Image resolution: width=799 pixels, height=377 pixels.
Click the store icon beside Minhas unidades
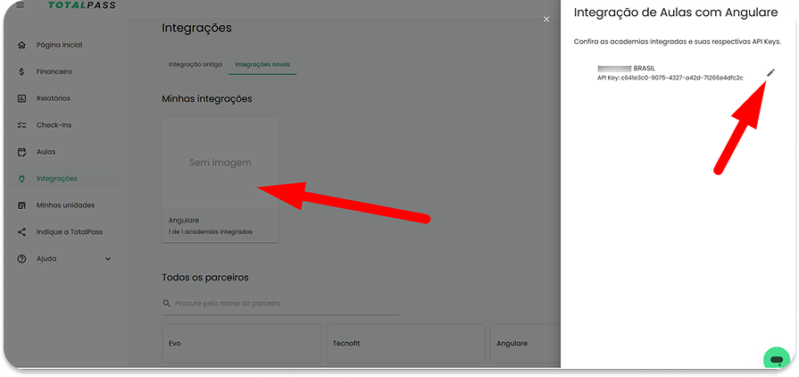coord(21,205)
